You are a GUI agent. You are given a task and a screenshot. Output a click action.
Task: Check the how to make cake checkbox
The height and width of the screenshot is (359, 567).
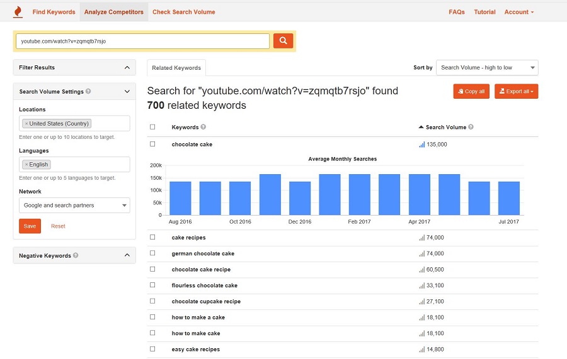tap(152, 333)
